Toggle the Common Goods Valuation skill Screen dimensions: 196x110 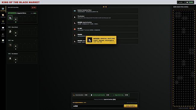pyautogui.click(x=100, y=95)
